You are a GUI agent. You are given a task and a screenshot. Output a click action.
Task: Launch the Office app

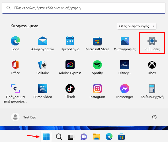[15, 67]
